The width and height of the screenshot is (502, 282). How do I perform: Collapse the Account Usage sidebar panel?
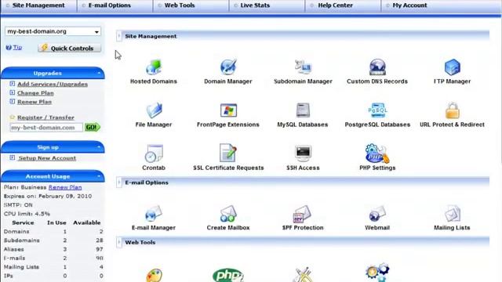pyautogui.click(x=99, y=176)
